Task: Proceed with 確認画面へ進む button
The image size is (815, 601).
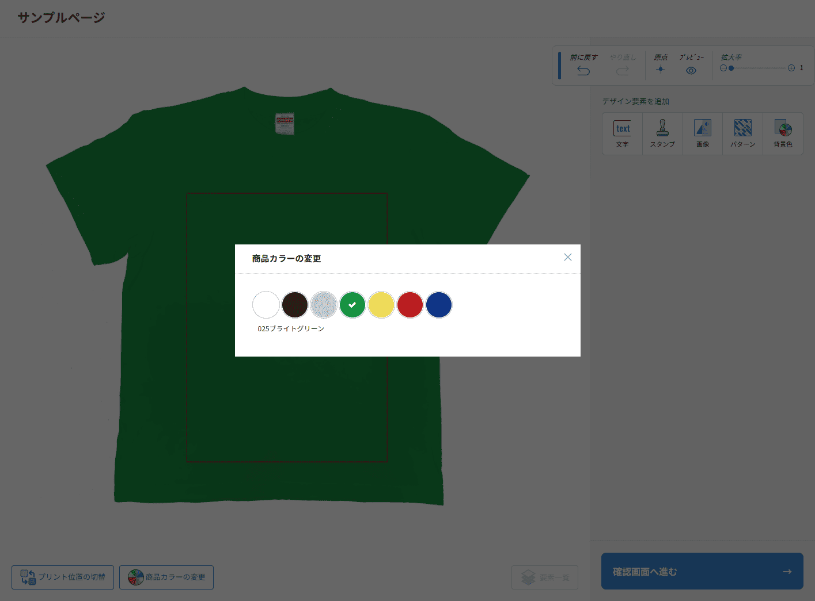Action: coord(702,571)
